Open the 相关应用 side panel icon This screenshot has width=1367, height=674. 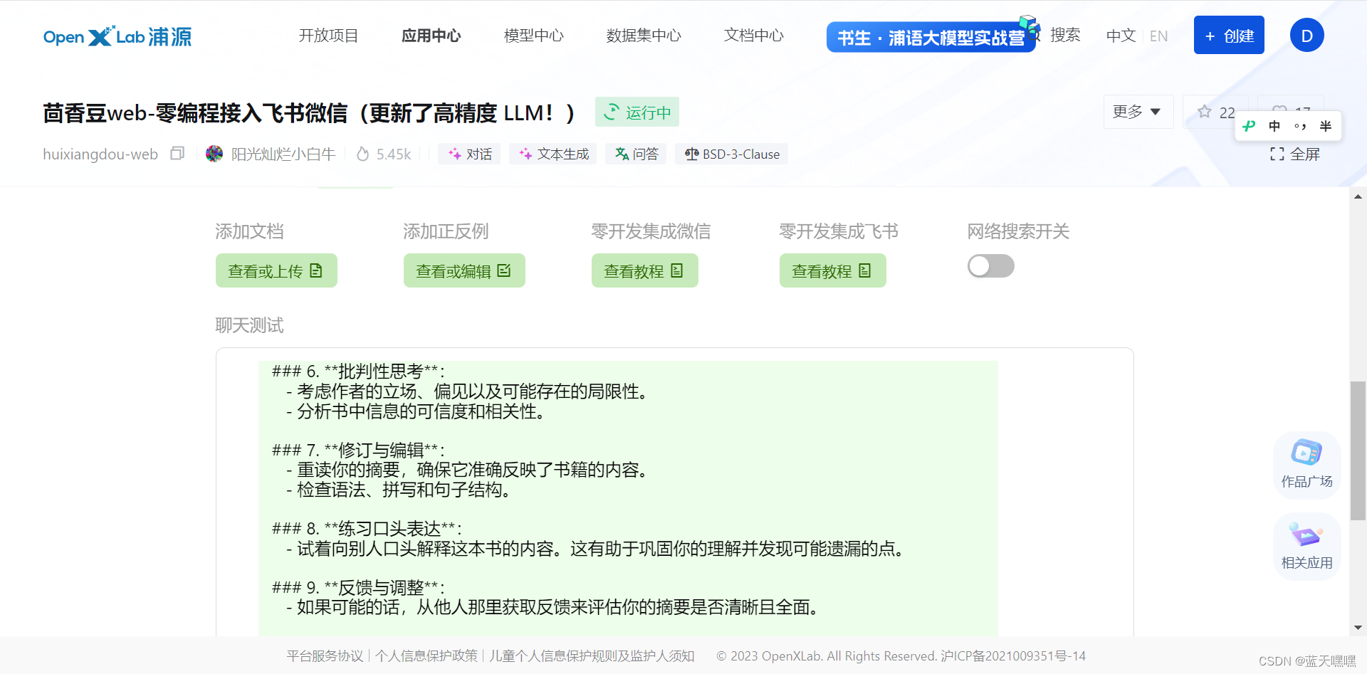pos(1306,546)
